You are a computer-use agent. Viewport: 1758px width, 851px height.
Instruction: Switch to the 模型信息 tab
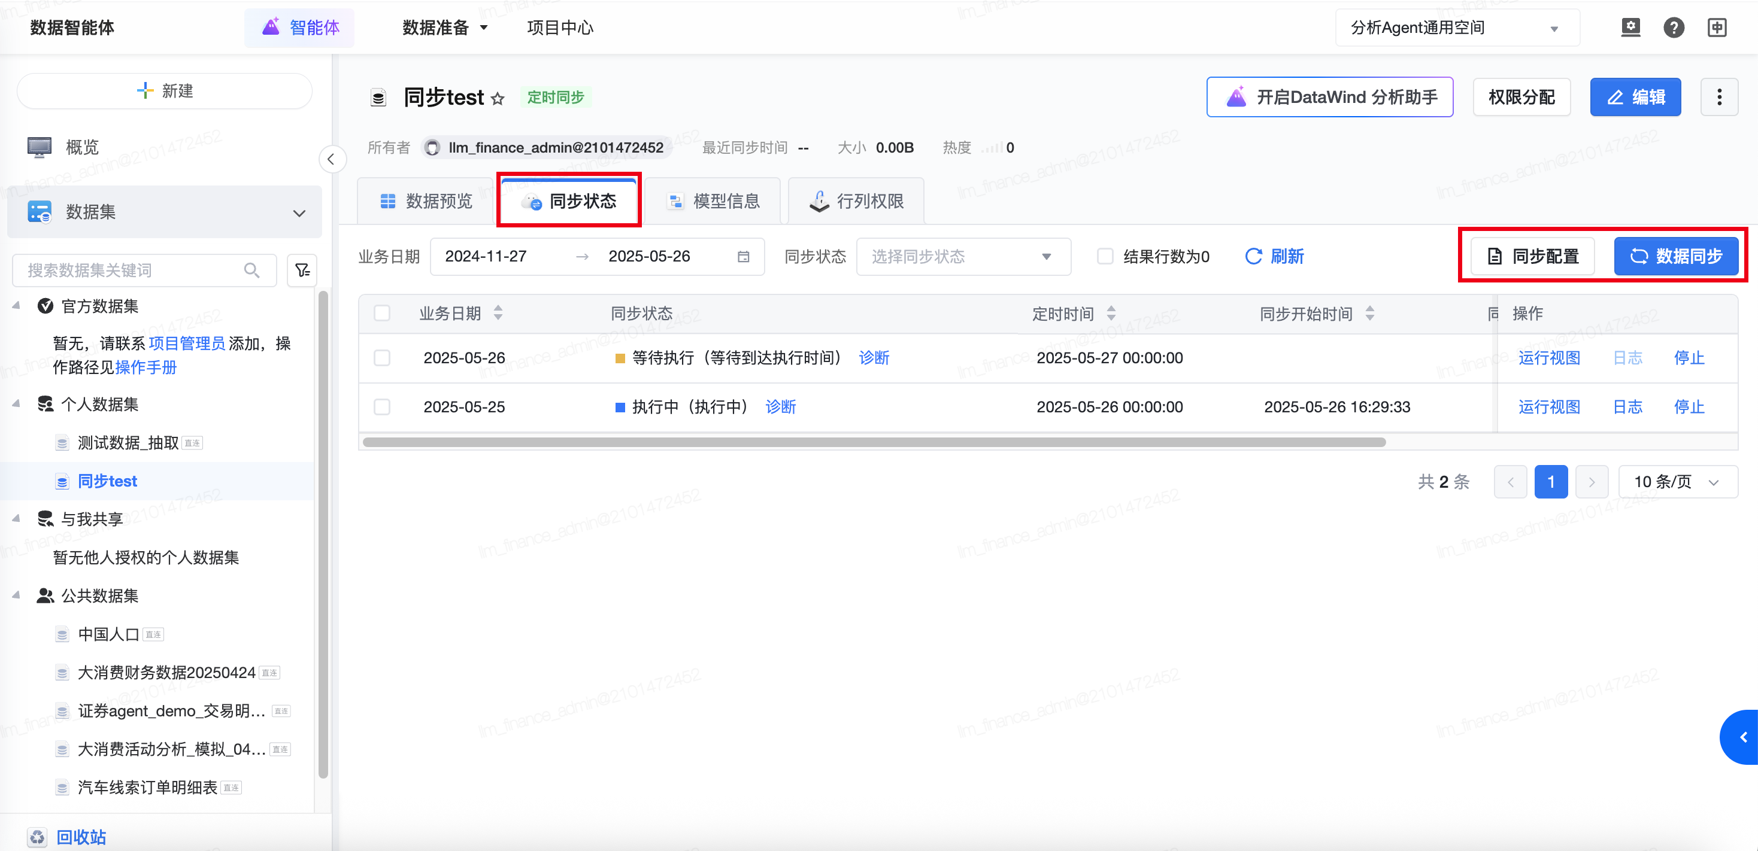tap(713, 201)
